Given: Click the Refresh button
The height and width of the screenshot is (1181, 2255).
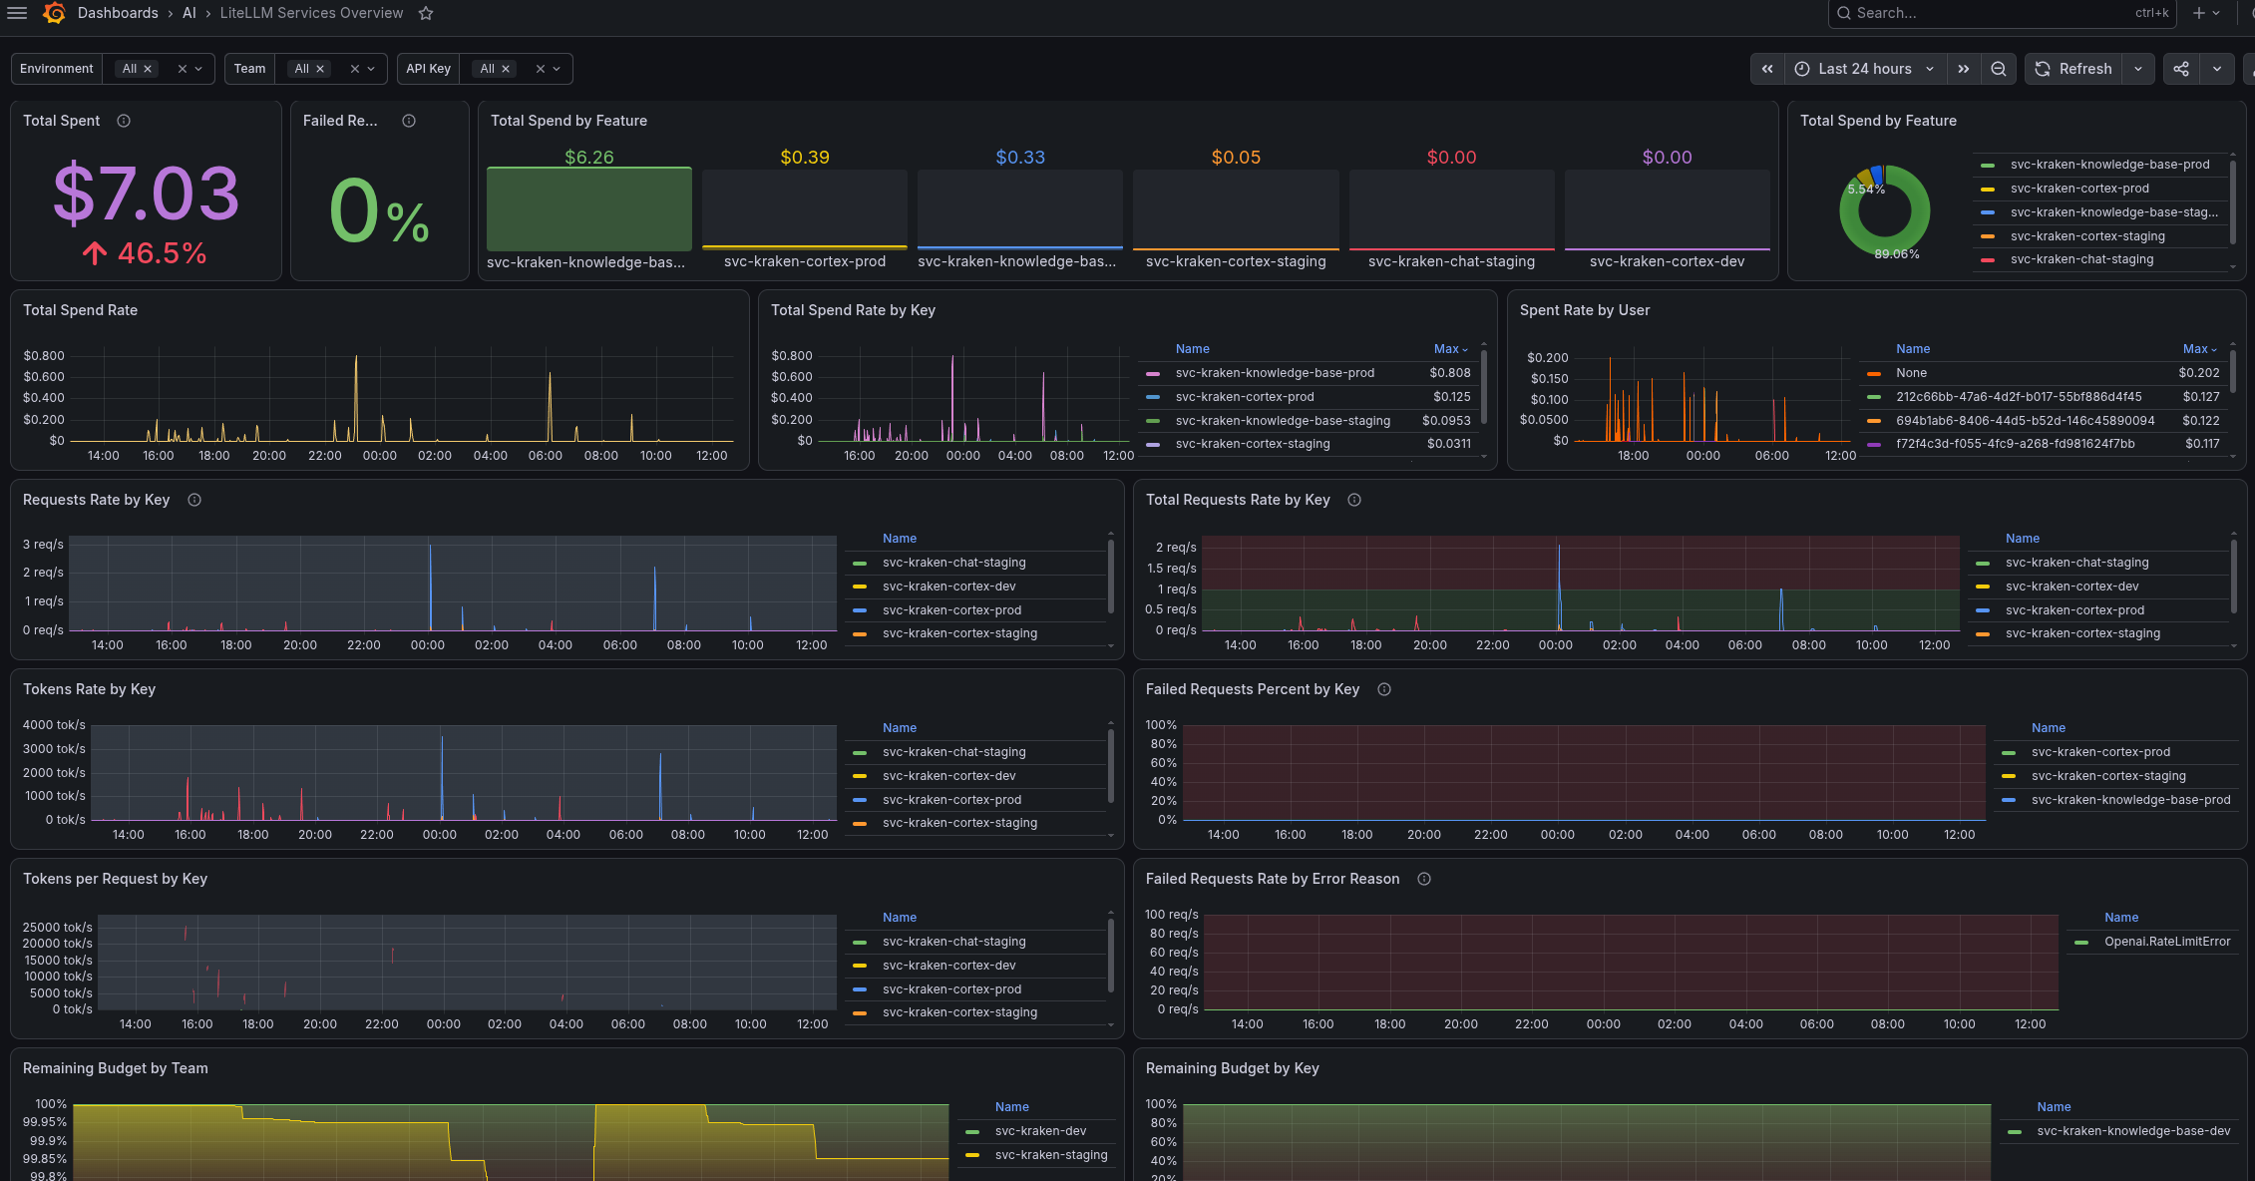Looking at the screenshot, I should [x=2073, y=69].
